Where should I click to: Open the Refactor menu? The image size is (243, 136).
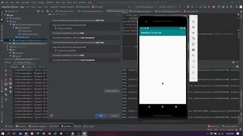[x=50, y=2]
